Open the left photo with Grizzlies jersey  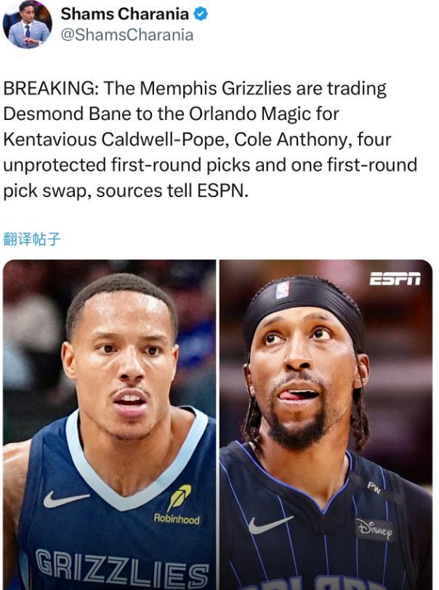tap(109, 425)
